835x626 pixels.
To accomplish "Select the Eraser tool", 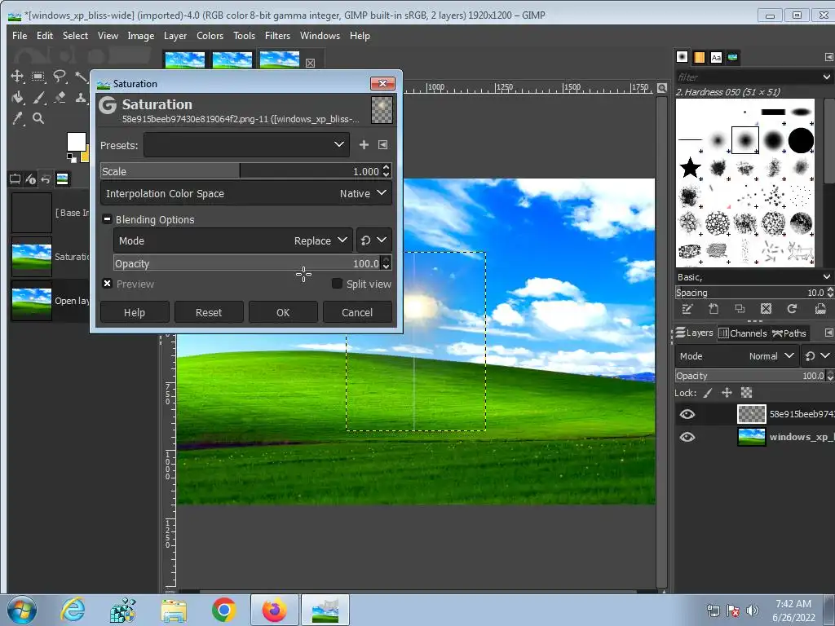I will (59, 98).
